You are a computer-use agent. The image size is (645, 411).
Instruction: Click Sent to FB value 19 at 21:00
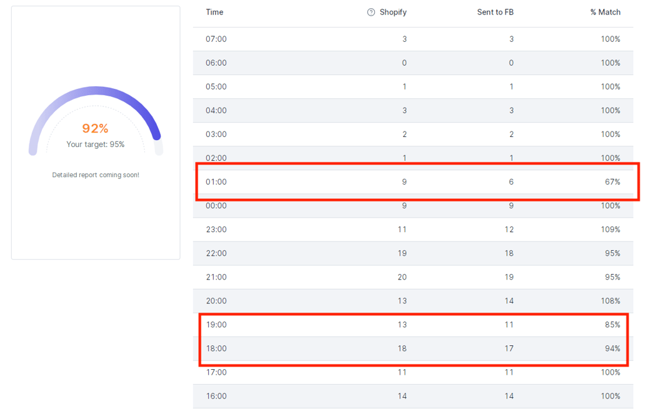[509, 277]
